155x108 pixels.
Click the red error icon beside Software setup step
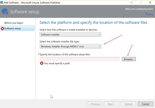tap(2, 28)
